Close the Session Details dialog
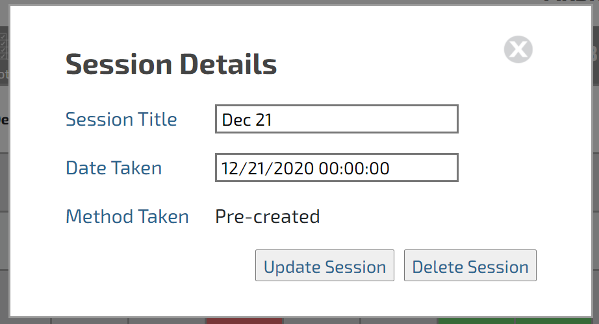Viewport: 599px width, 324px height. (518, 49)
